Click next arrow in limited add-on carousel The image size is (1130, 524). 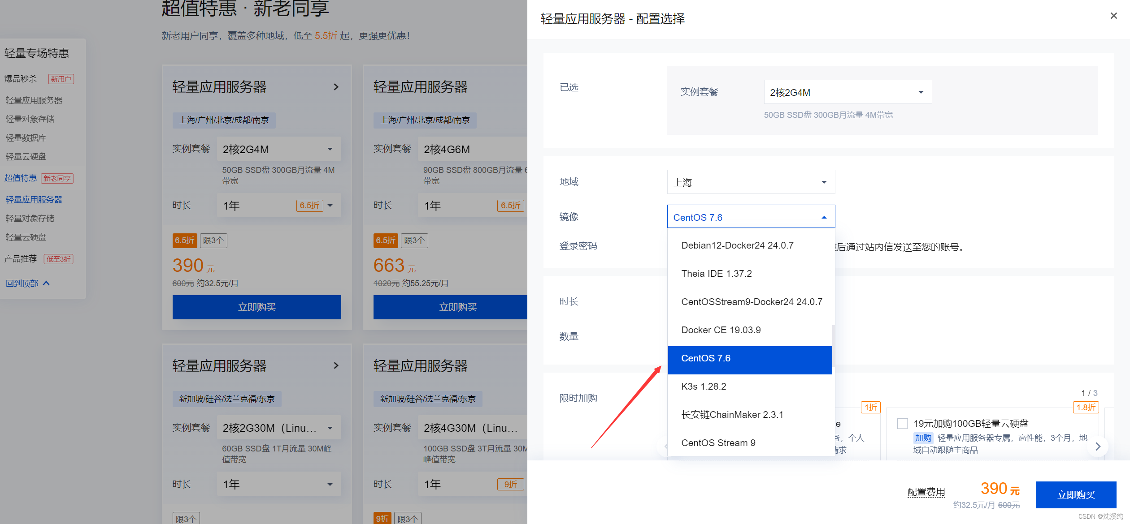1098,446
